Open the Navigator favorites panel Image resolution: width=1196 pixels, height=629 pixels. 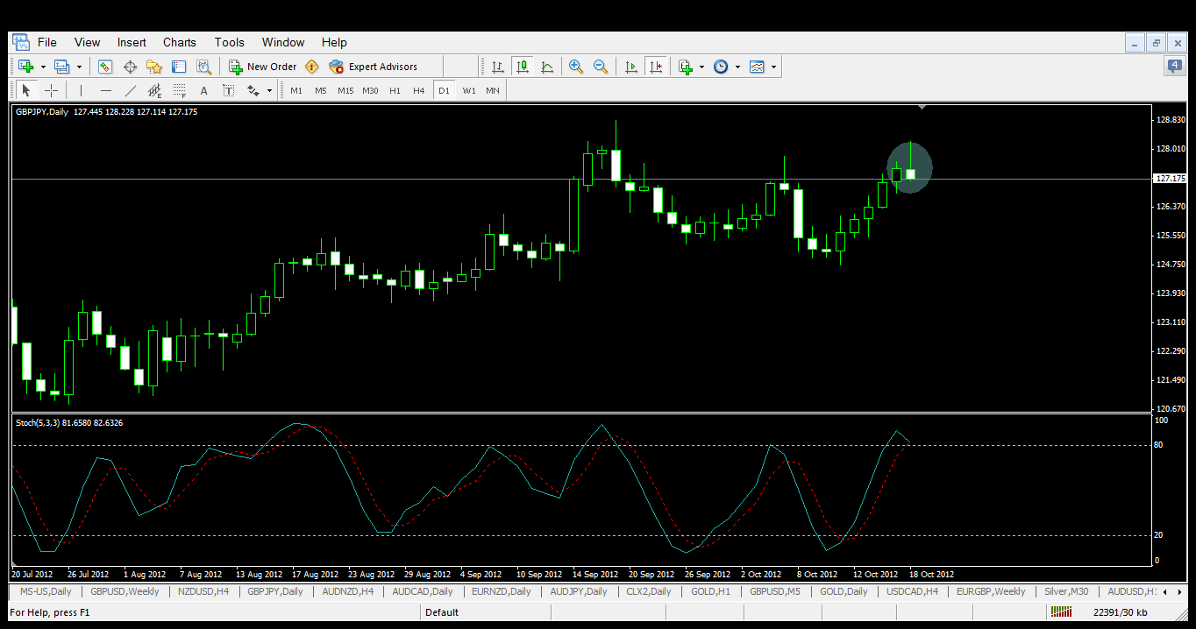click(154, 67)
